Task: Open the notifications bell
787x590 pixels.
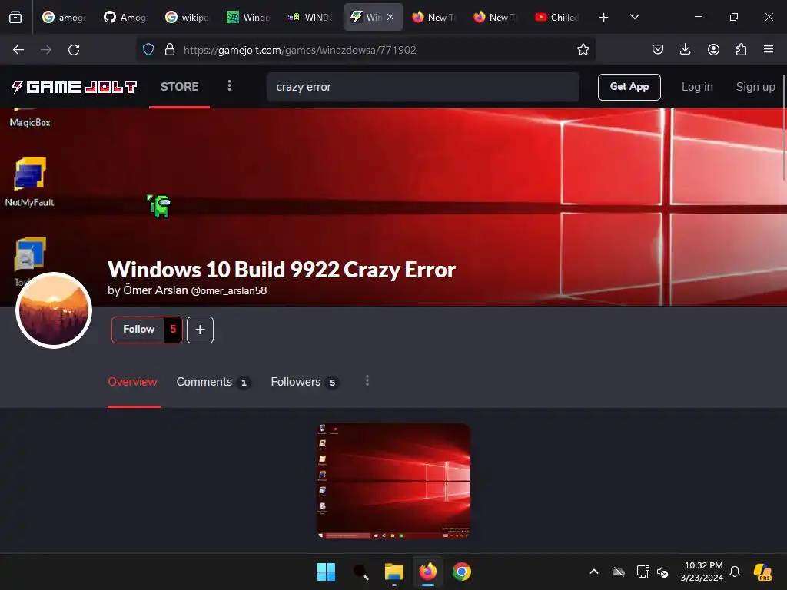Action: (x=735, y=572)
